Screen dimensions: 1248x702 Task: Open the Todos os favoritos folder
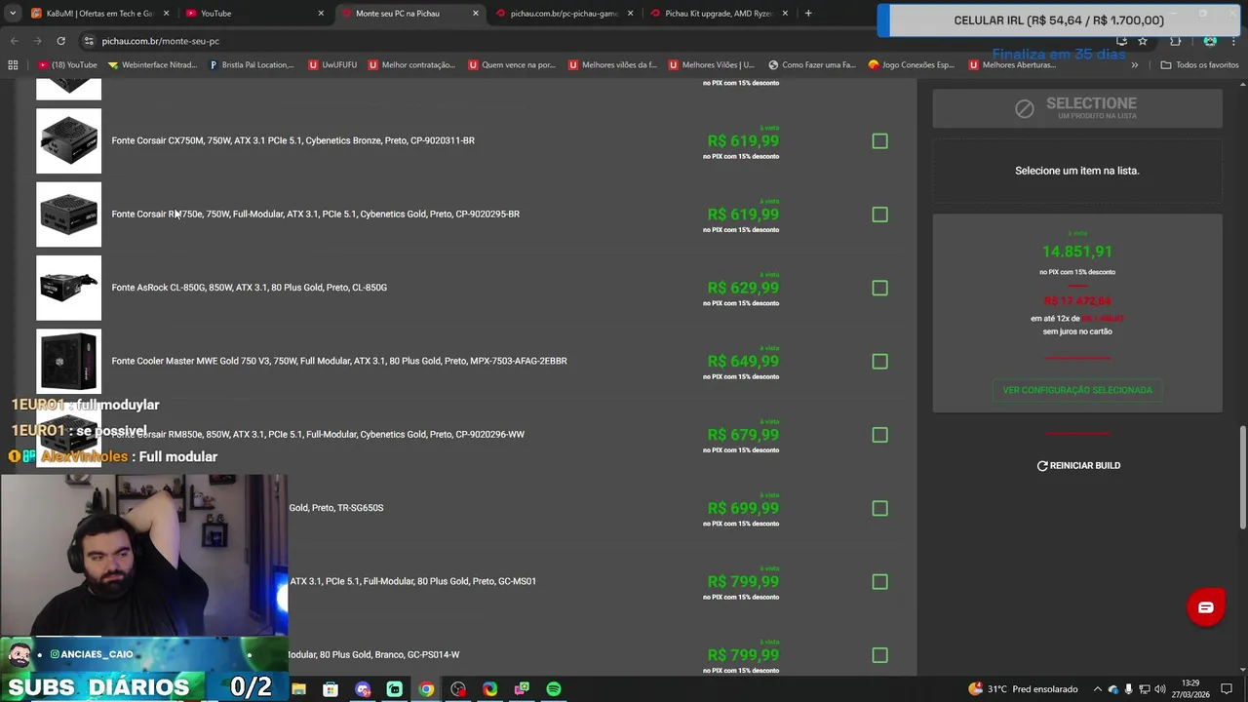(x=1199, y=65)
